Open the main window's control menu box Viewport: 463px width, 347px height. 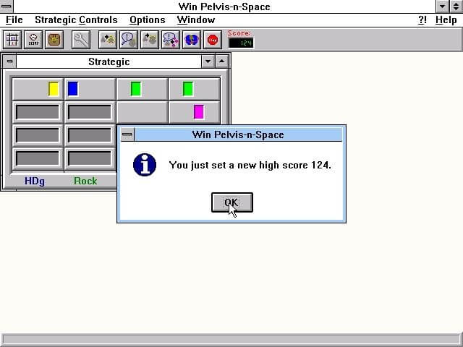(x=7, y=7)
